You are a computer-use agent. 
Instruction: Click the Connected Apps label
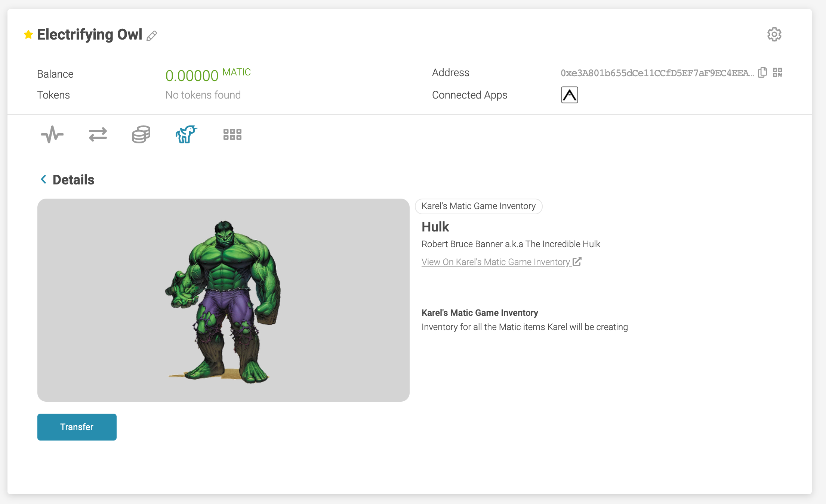point(469,95)
